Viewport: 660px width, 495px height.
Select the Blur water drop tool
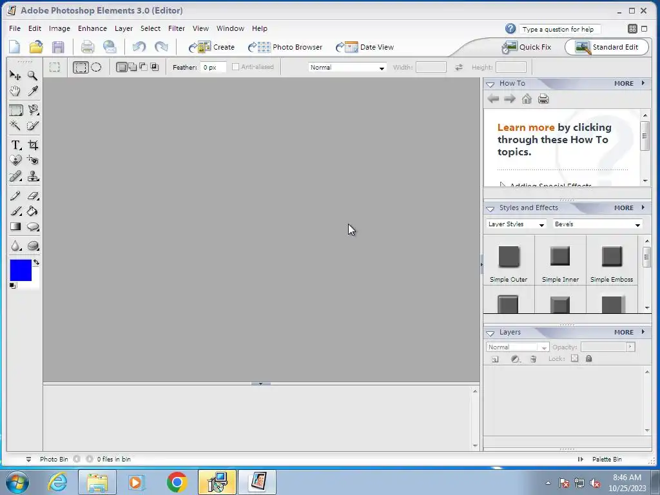coord(15,246)
